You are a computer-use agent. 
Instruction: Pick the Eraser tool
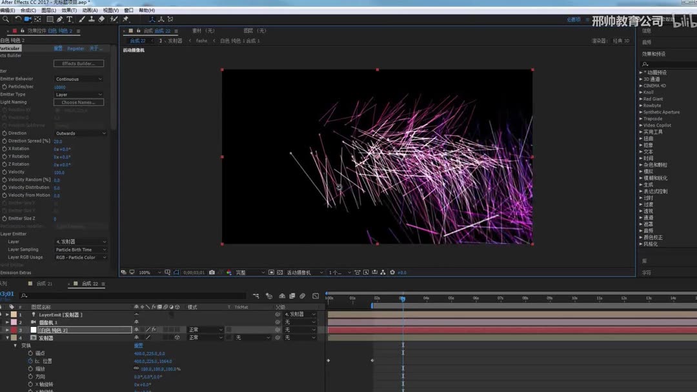[101, 19]
